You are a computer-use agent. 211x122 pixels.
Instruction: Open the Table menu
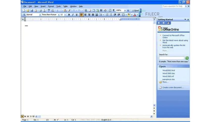[x=65, y=6]
